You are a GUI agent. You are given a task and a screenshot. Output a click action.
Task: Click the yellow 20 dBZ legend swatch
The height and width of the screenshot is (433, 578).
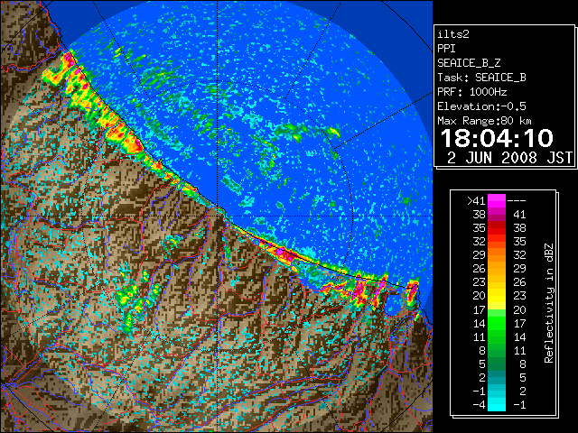[x=497, y=296]
